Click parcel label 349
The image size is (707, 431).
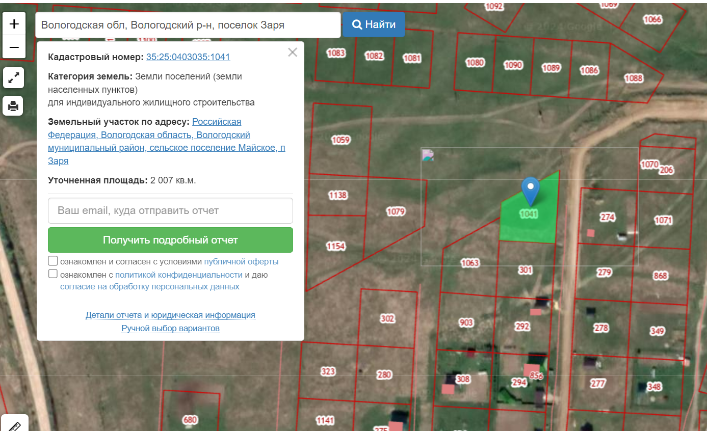[657, 331]
